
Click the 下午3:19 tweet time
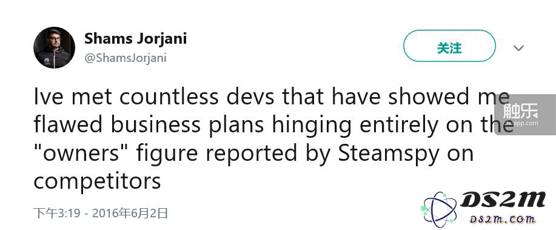coord(58,213)
